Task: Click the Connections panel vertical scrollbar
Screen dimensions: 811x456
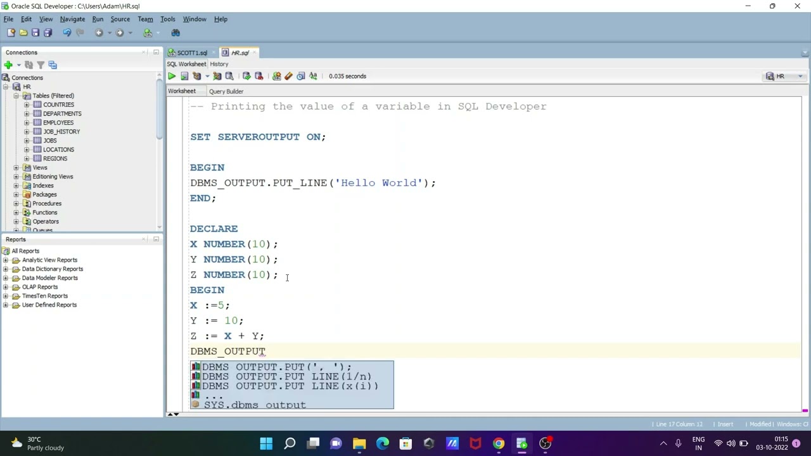Action: pyautogui.click(x=160, y=108)
